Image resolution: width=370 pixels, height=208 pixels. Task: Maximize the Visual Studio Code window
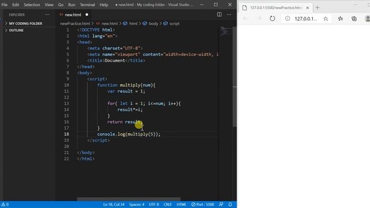(x=216, y=5)
